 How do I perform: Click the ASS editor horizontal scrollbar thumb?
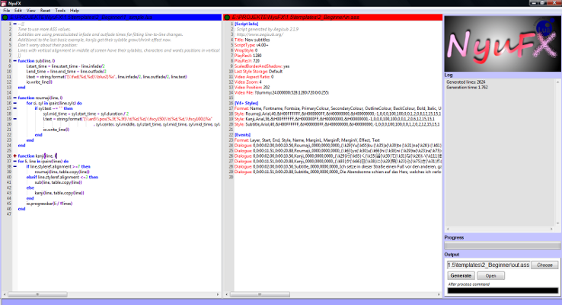point(260,294)
